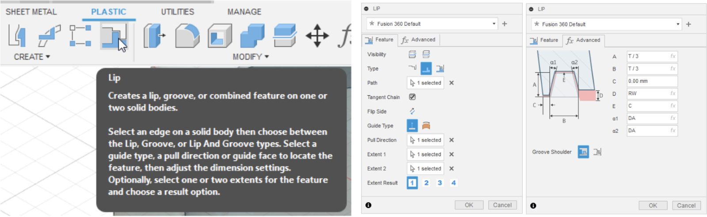707x217 pixels.
Task: Open the CREATE dropdown menu
Action: coord(32,57)
